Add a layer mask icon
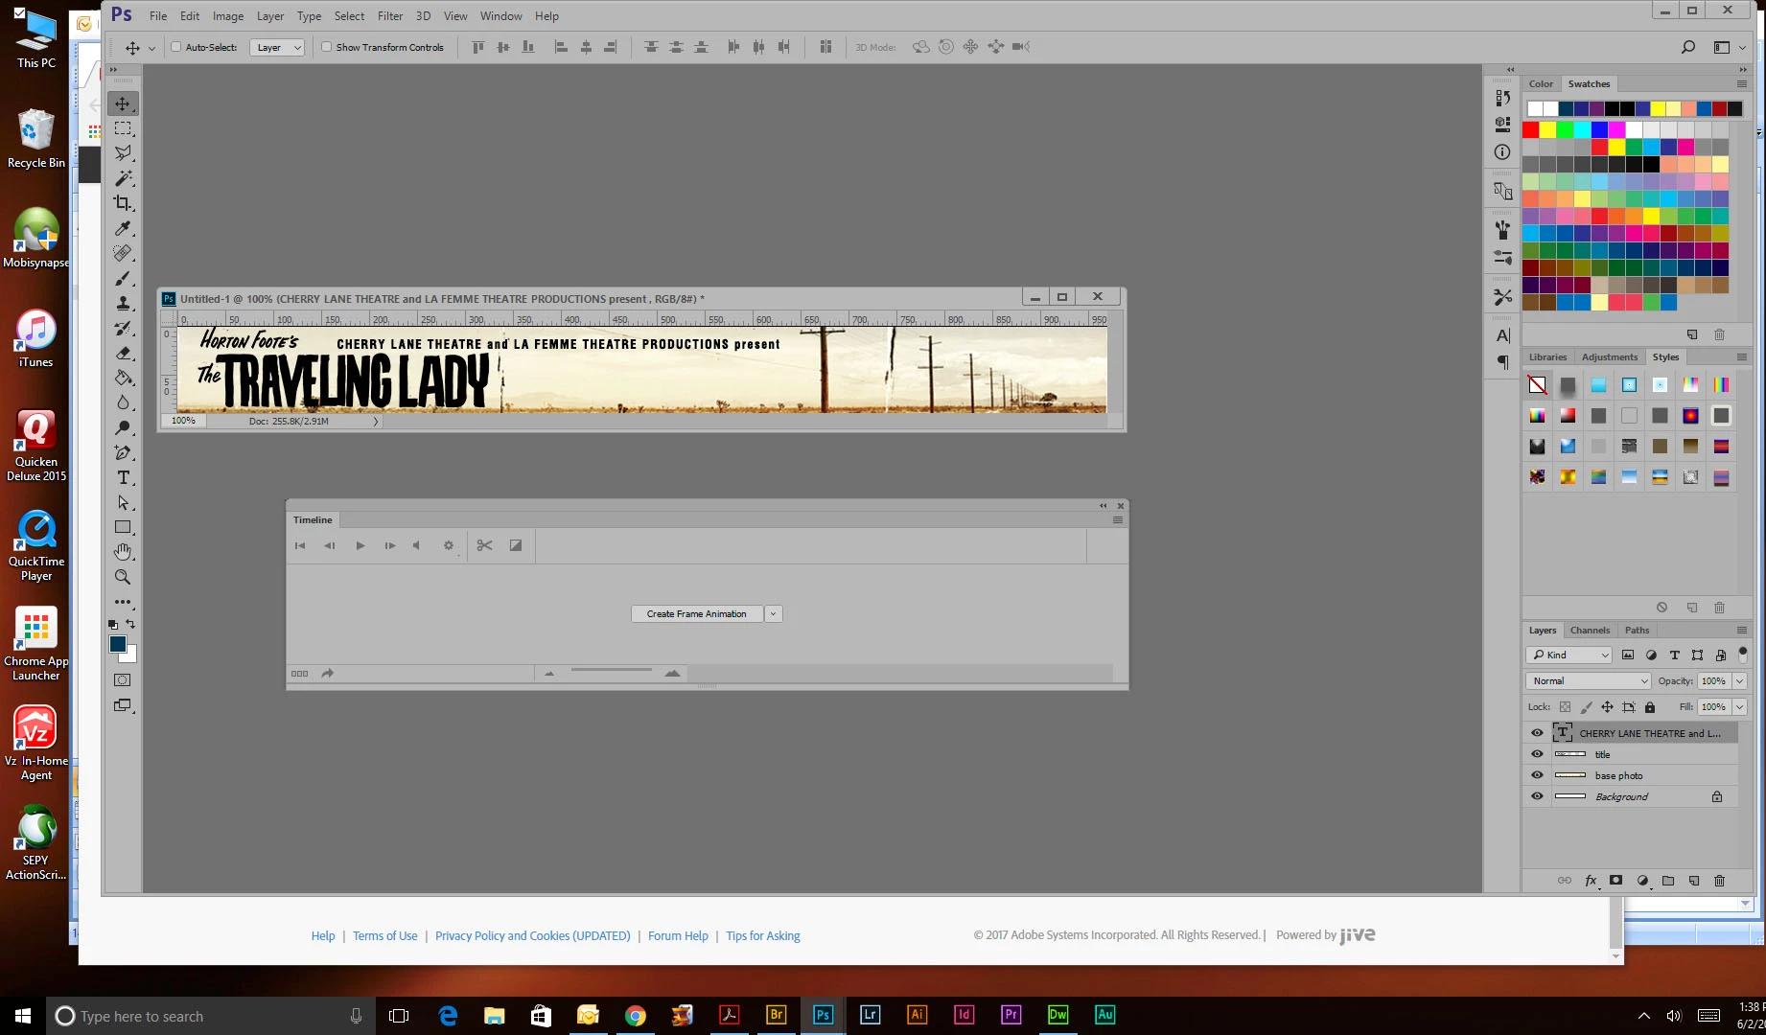Image resolution: width=1766 pixels, height=1035 pixels. click(x=1616, y=881)
